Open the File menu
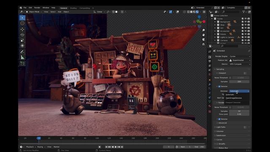 coord(25,8)
